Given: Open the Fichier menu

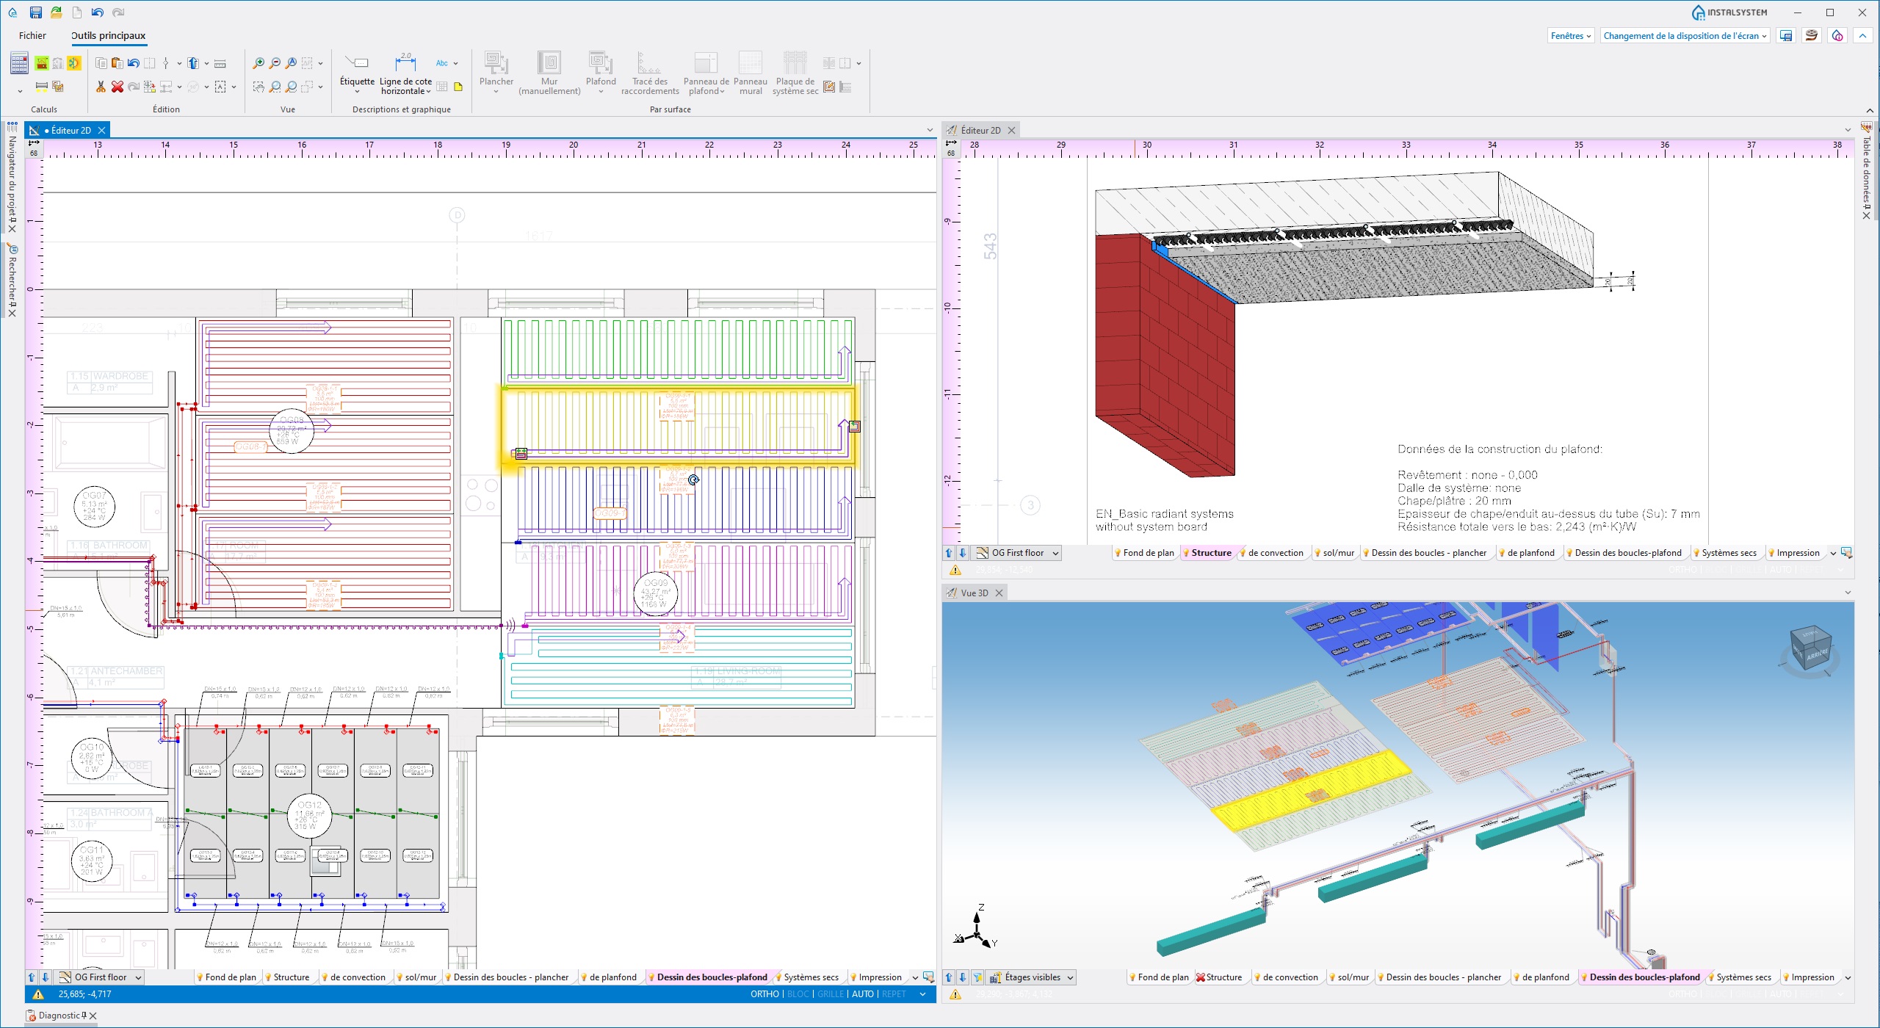Looking at the screenshot, I should [32, 35].
